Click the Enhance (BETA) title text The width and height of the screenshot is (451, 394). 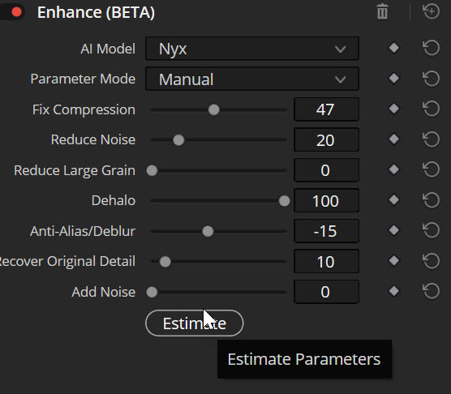tap(96, 12)
